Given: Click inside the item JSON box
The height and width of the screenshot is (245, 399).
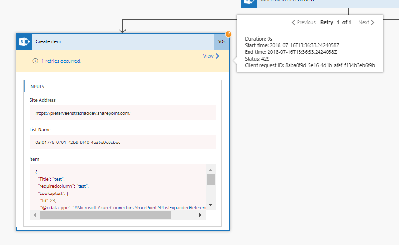Looking at the screenshot, I should (118, 187).
